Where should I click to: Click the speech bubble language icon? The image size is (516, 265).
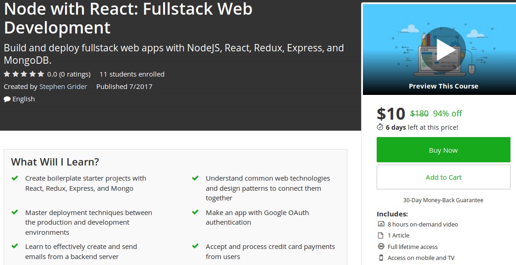(7, 99)
